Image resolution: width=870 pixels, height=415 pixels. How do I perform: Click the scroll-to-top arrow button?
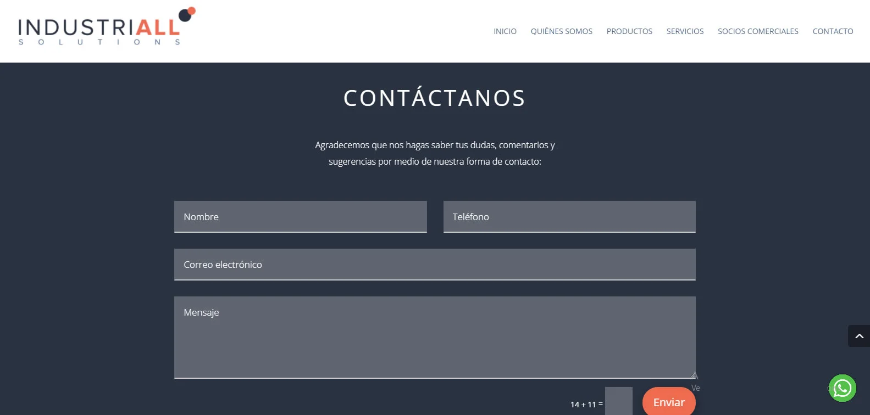click(x=859, y=336)
